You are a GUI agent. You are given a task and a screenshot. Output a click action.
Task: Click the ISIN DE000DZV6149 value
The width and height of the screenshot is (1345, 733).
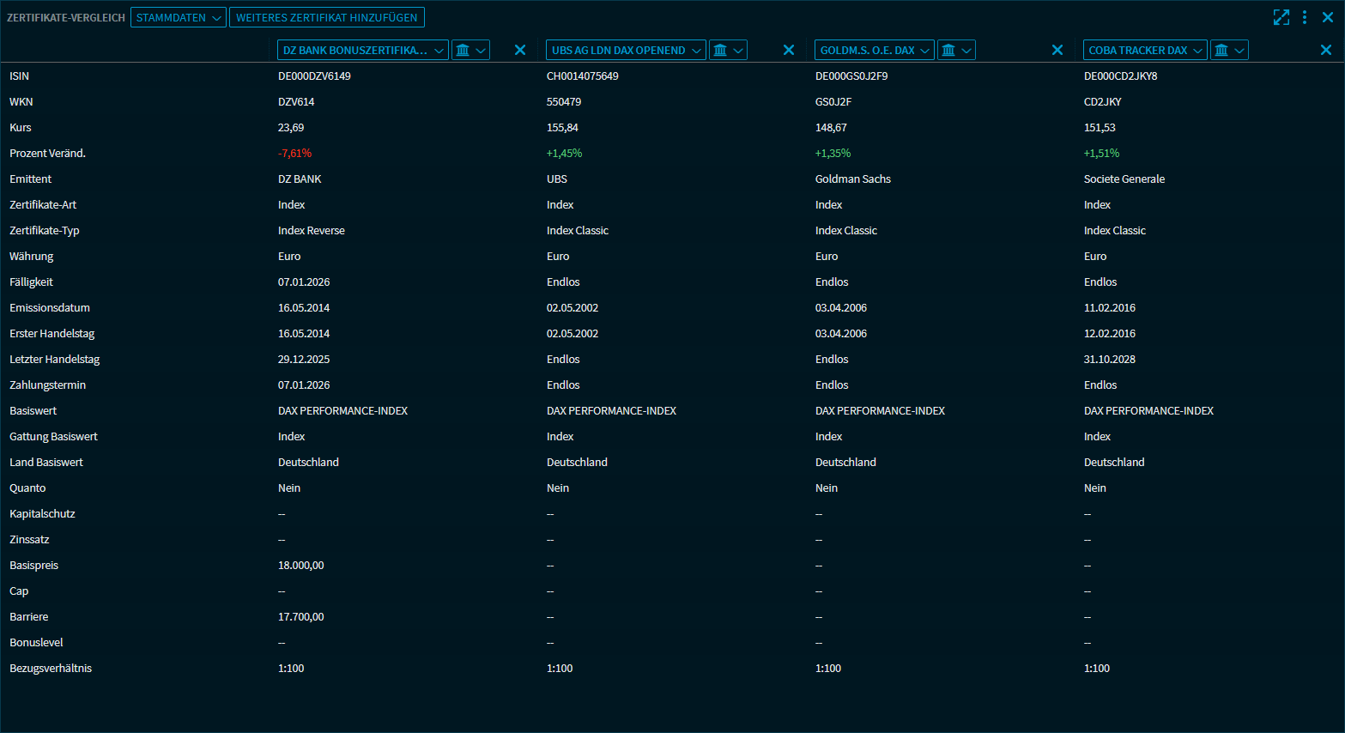[314, 76]
